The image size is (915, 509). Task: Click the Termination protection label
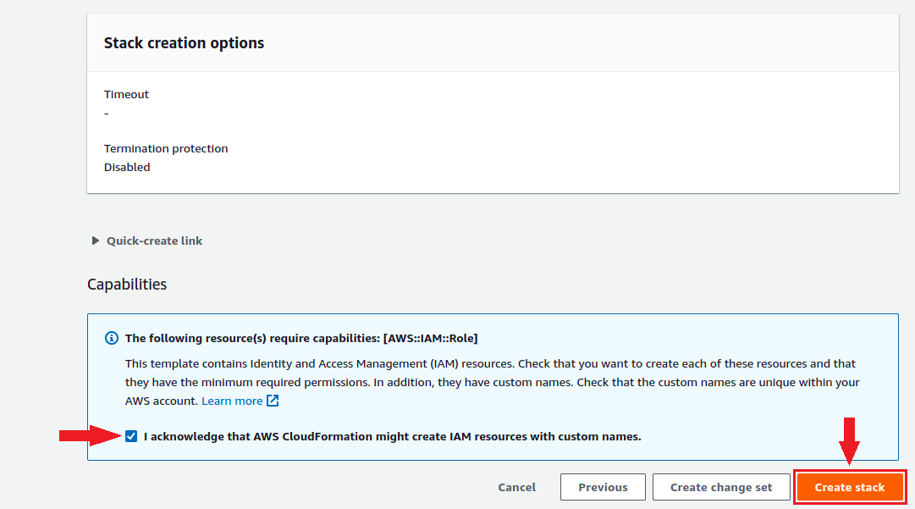tap(166, 148)
